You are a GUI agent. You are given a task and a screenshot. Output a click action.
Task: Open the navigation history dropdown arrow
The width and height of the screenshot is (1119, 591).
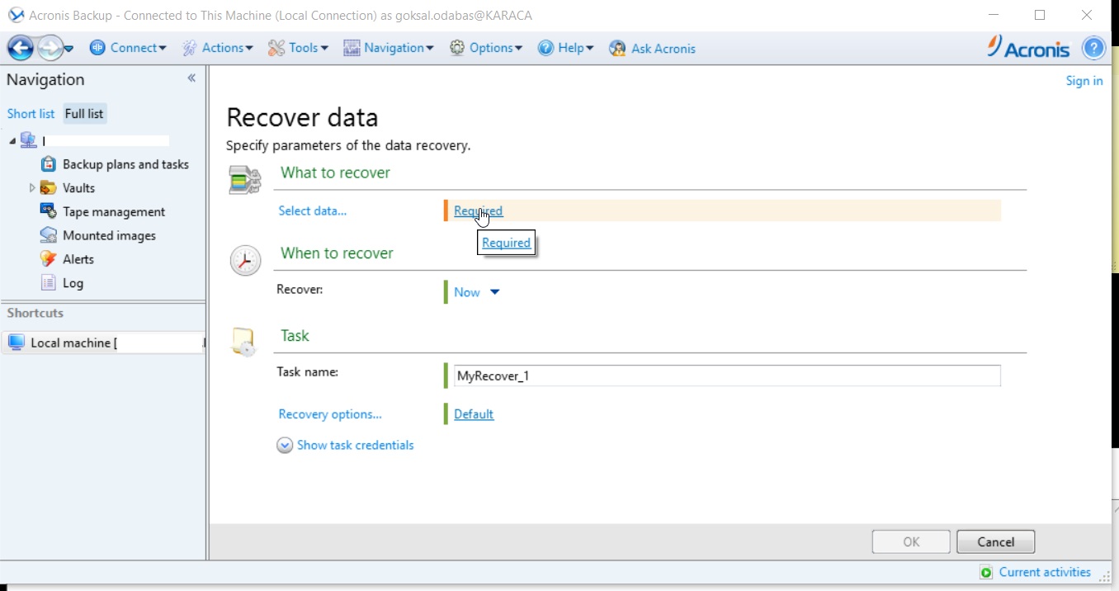[x=68, y=49]
